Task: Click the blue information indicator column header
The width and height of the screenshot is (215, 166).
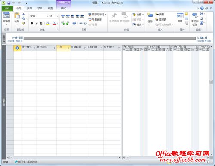Action: tap(17, 48)
